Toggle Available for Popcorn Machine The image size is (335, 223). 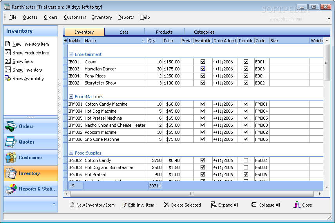click(203, 132)
